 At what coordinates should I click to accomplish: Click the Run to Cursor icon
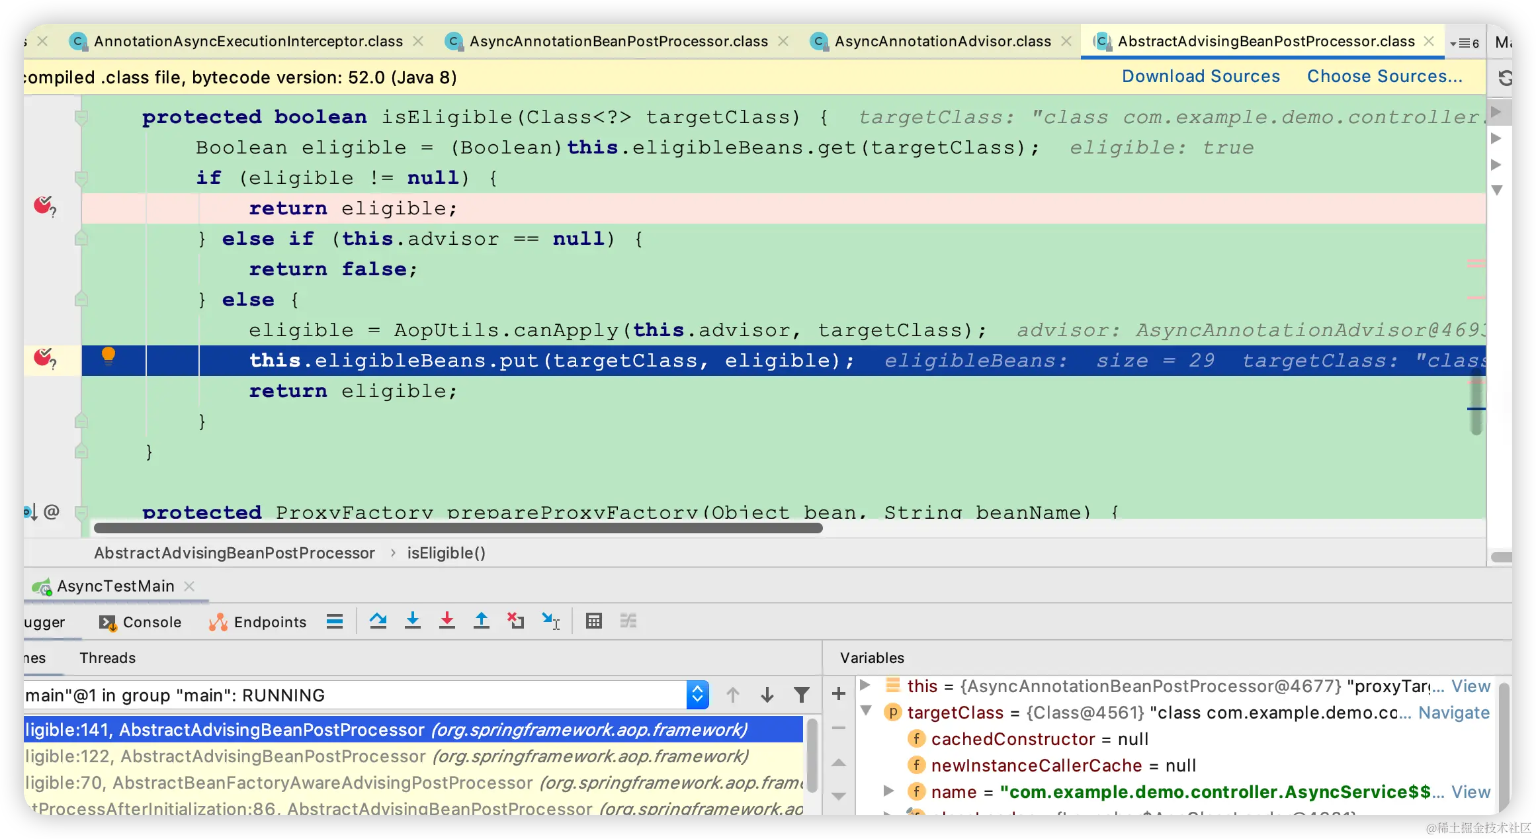point(550,621)
